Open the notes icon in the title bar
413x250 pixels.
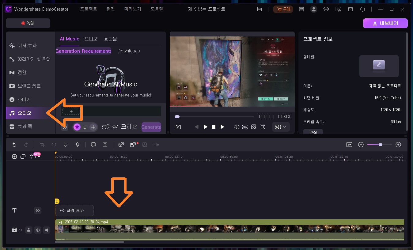tap(260, 9)
